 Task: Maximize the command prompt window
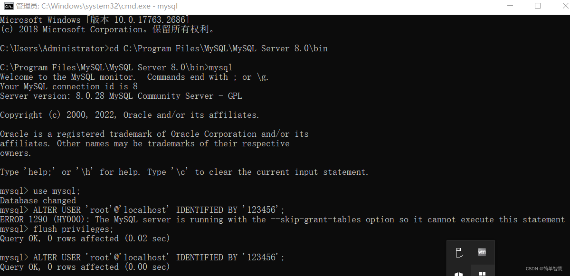click(x=537, y=6)
